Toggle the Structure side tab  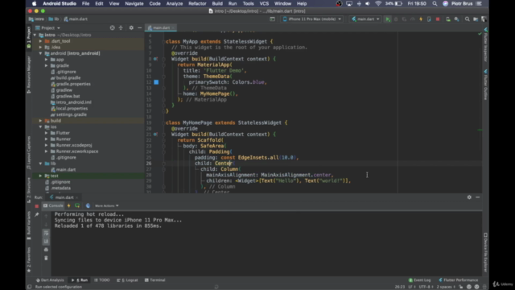(x=29, y=190)
